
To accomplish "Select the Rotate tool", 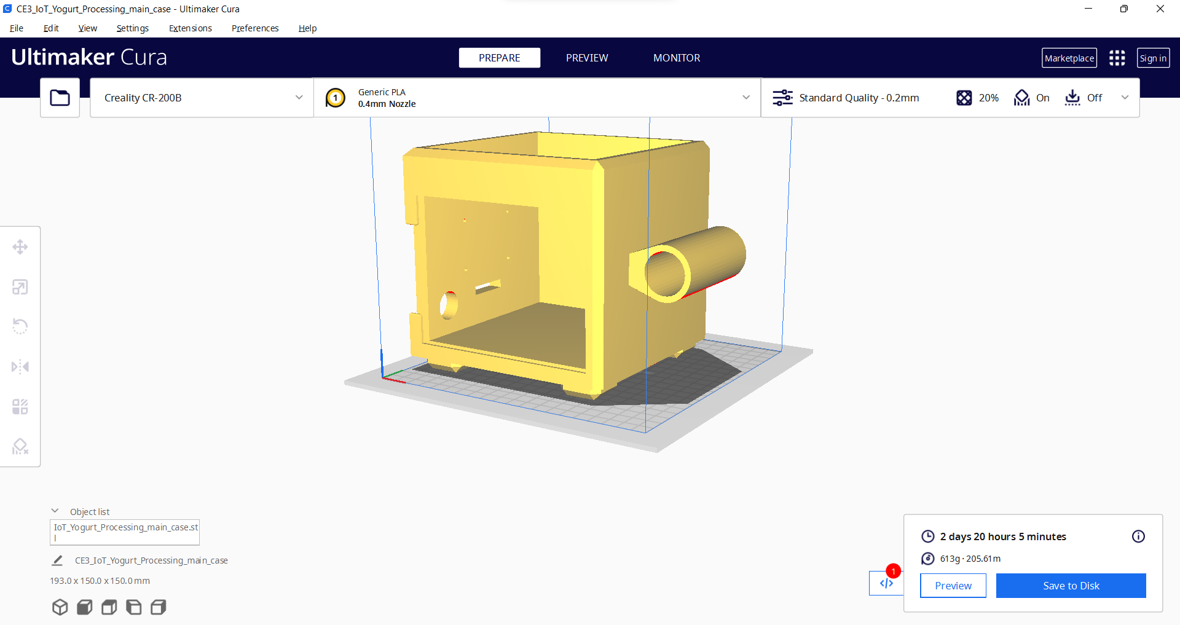I will tap(20, 326).
